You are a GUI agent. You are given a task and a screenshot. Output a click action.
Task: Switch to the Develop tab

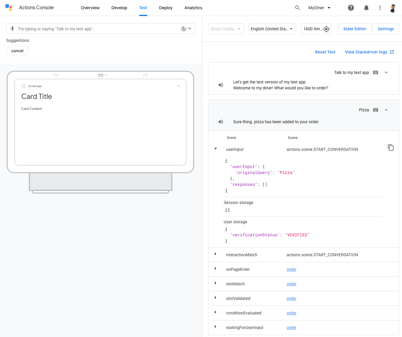(119, 8)
